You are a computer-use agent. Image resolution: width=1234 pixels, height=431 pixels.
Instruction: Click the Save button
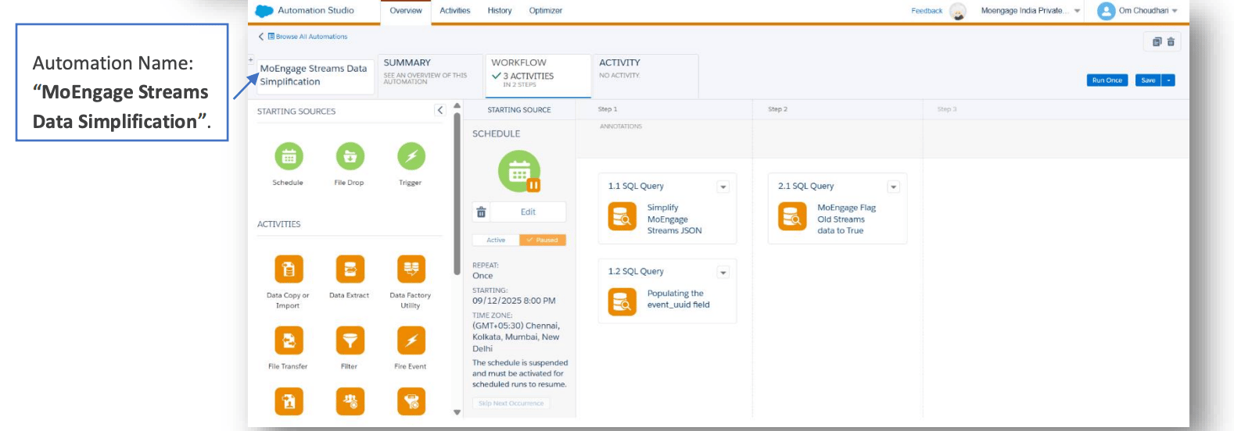pyautogui.click(x=1148, y=80)
